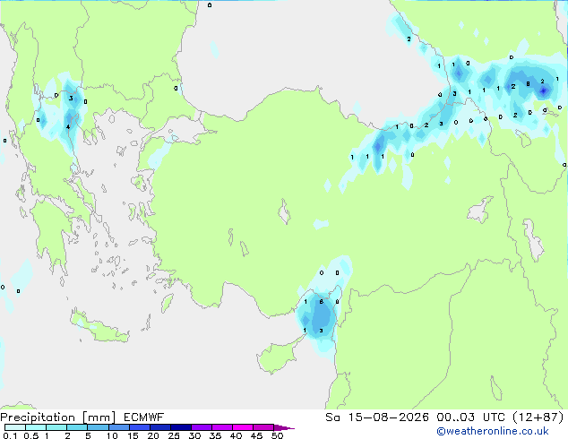The image size is (568, 439).
Task: Click the island of Cyprus on the map
Action: [x=277, y=357]
